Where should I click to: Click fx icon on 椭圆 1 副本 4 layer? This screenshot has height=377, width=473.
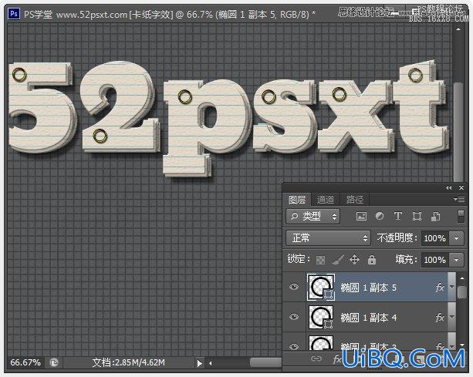coord(440,317)
